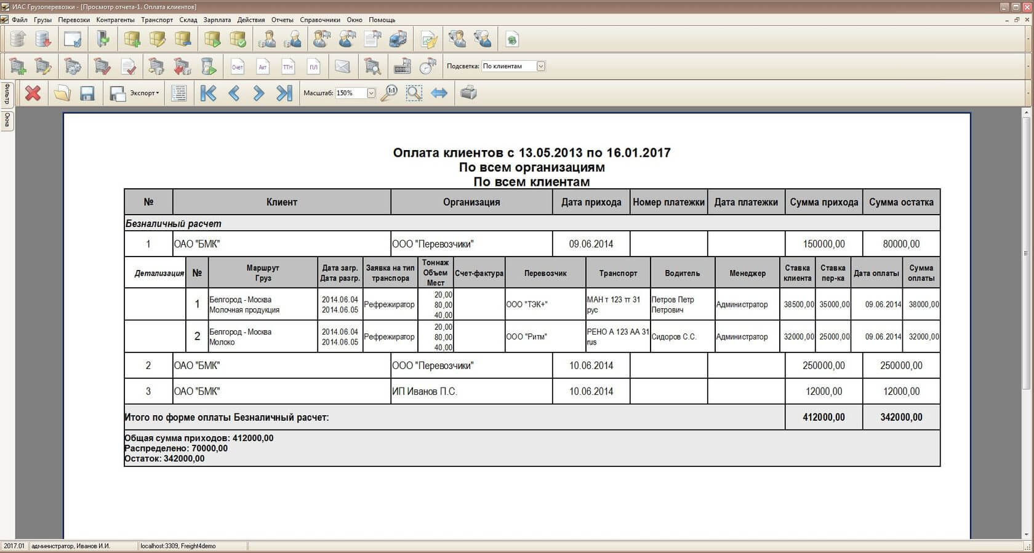Open the Отчеты menu
Image resolution: width=1034 pixels, height=553 pixels.
pos(282,20)
